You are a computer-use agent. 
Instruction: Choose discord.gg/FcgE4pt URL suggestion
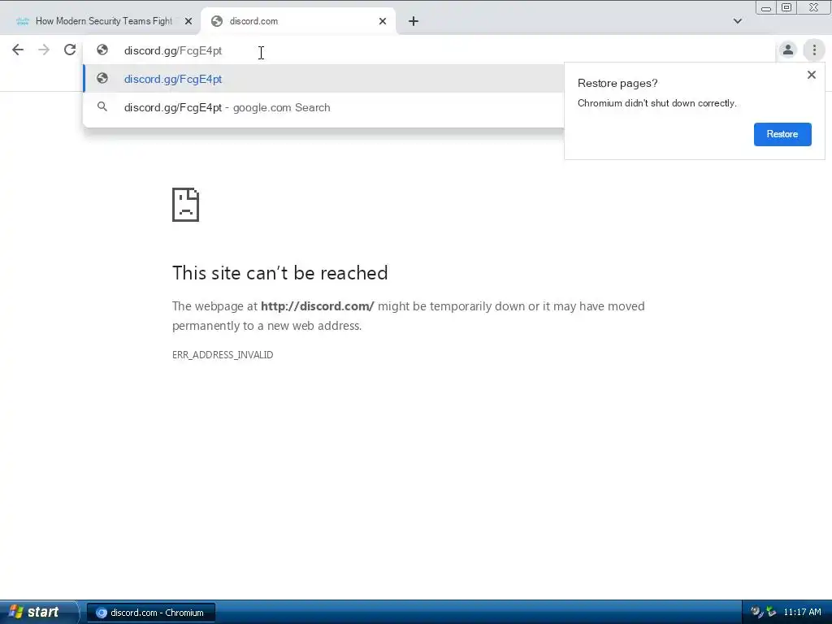[323, 79]
